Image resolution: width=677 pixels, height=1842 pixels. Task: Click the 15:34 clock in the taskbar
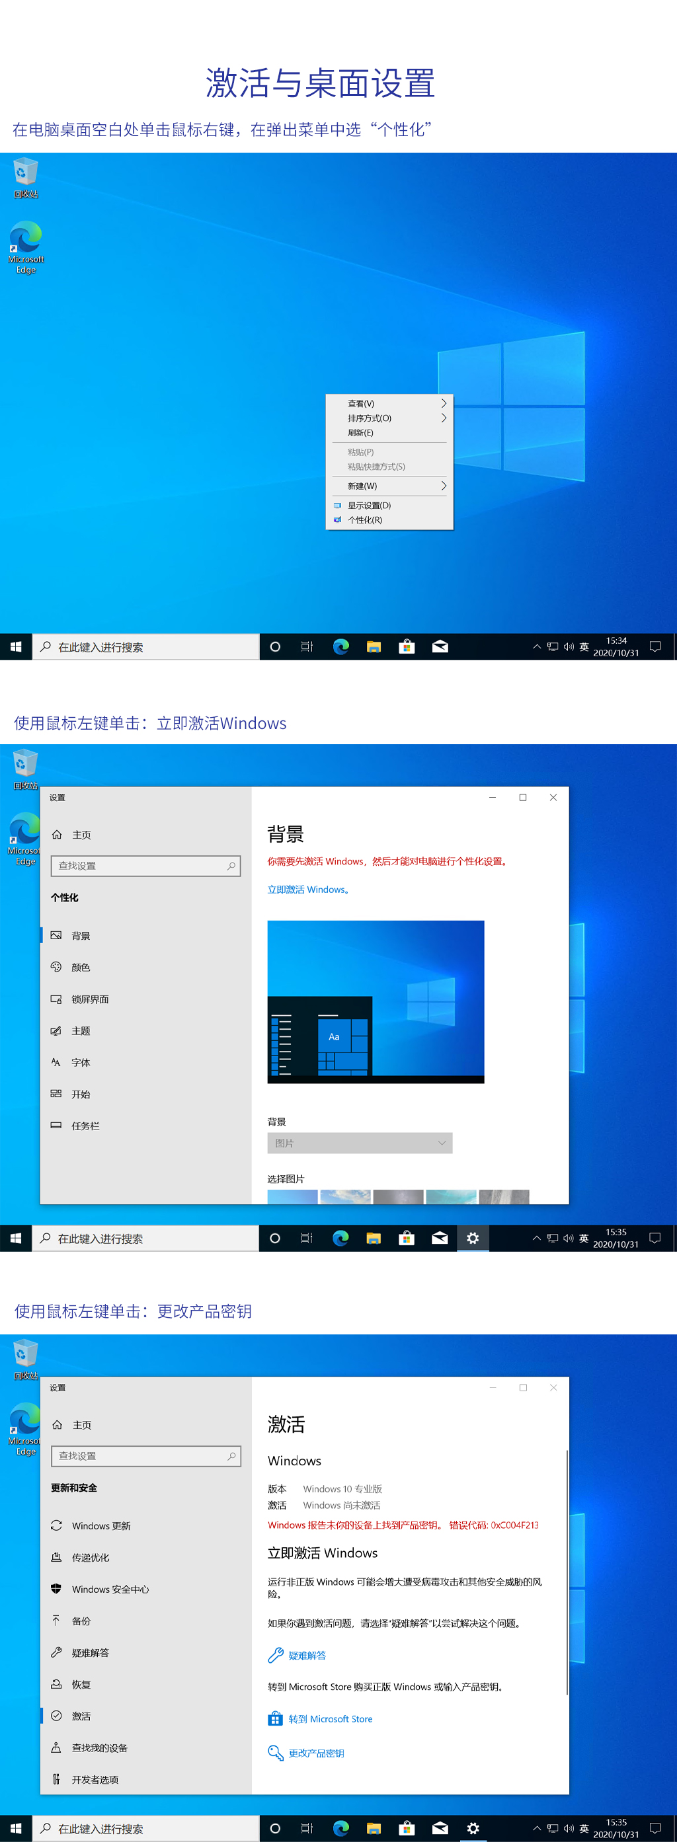click(616, 646)
